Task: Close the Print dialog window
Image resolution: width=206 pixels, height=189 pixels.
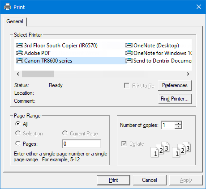Action: [199, 7]
